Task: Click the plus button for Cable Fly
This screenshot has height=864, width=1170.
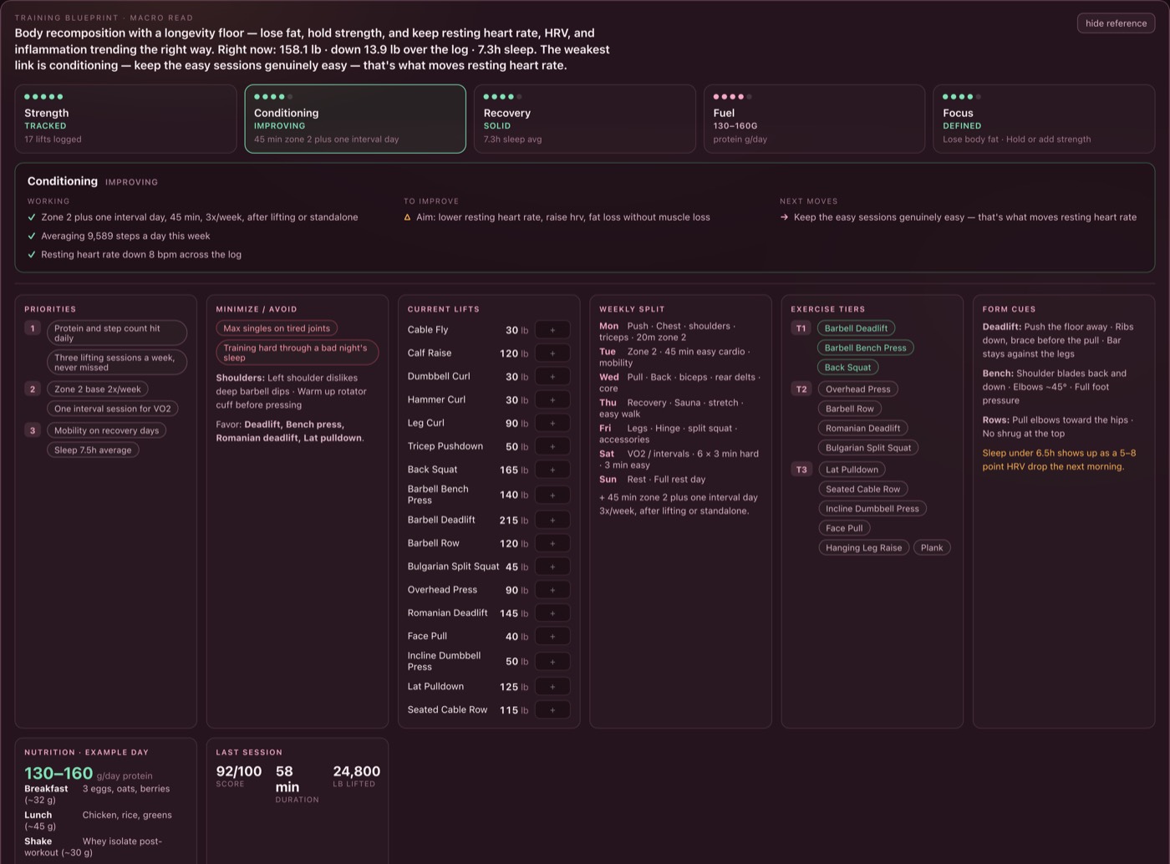Action: tap(552, 330)
